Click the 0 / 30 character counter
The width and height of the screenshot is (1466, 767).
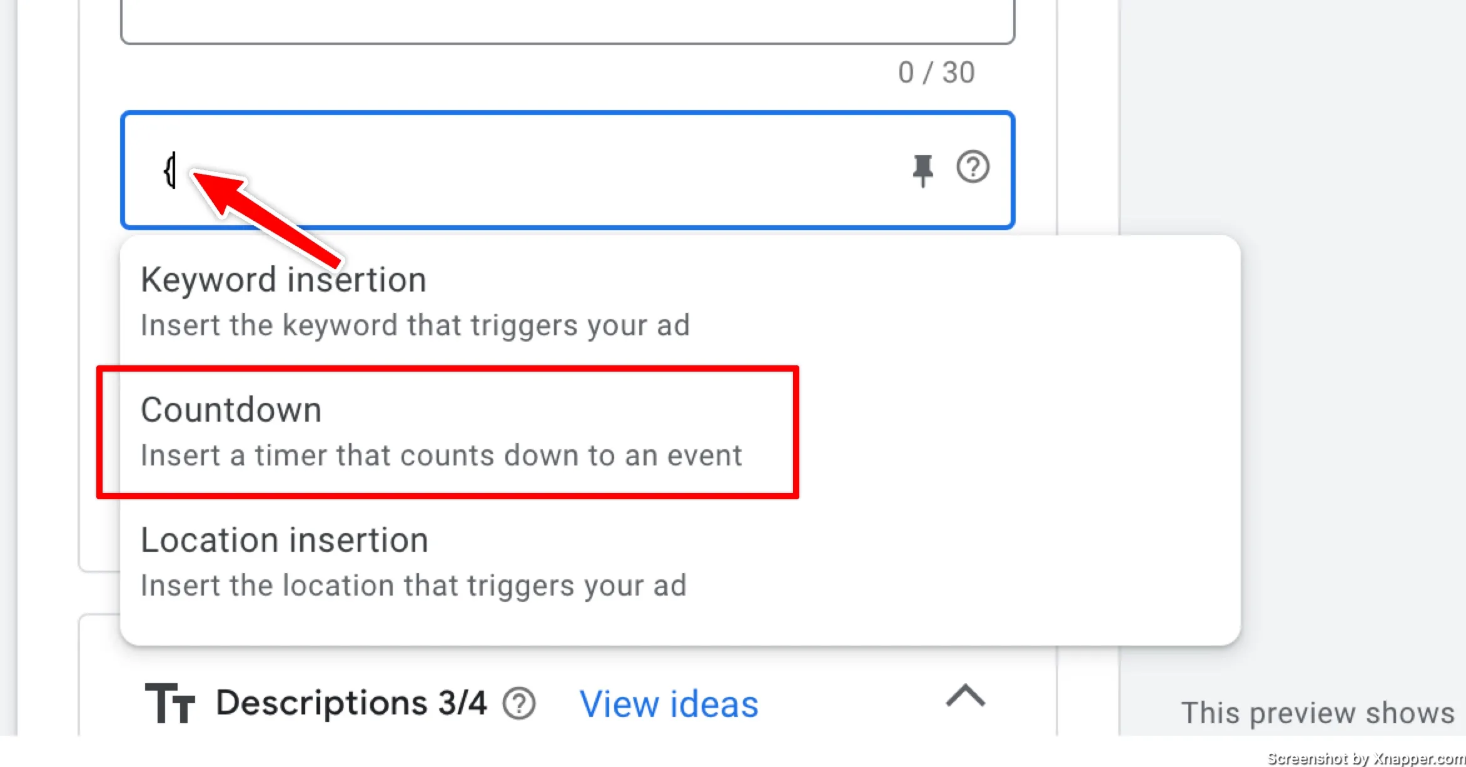pos(936,73)
